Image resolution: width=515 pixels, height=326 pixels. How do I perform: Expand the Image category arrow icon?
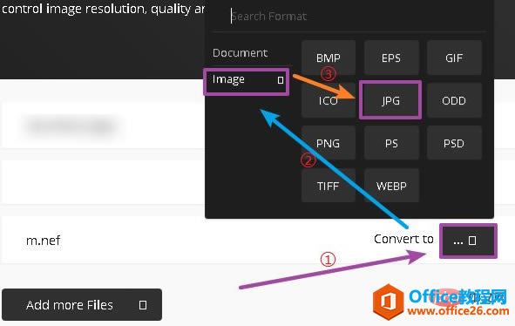point(281,80)
